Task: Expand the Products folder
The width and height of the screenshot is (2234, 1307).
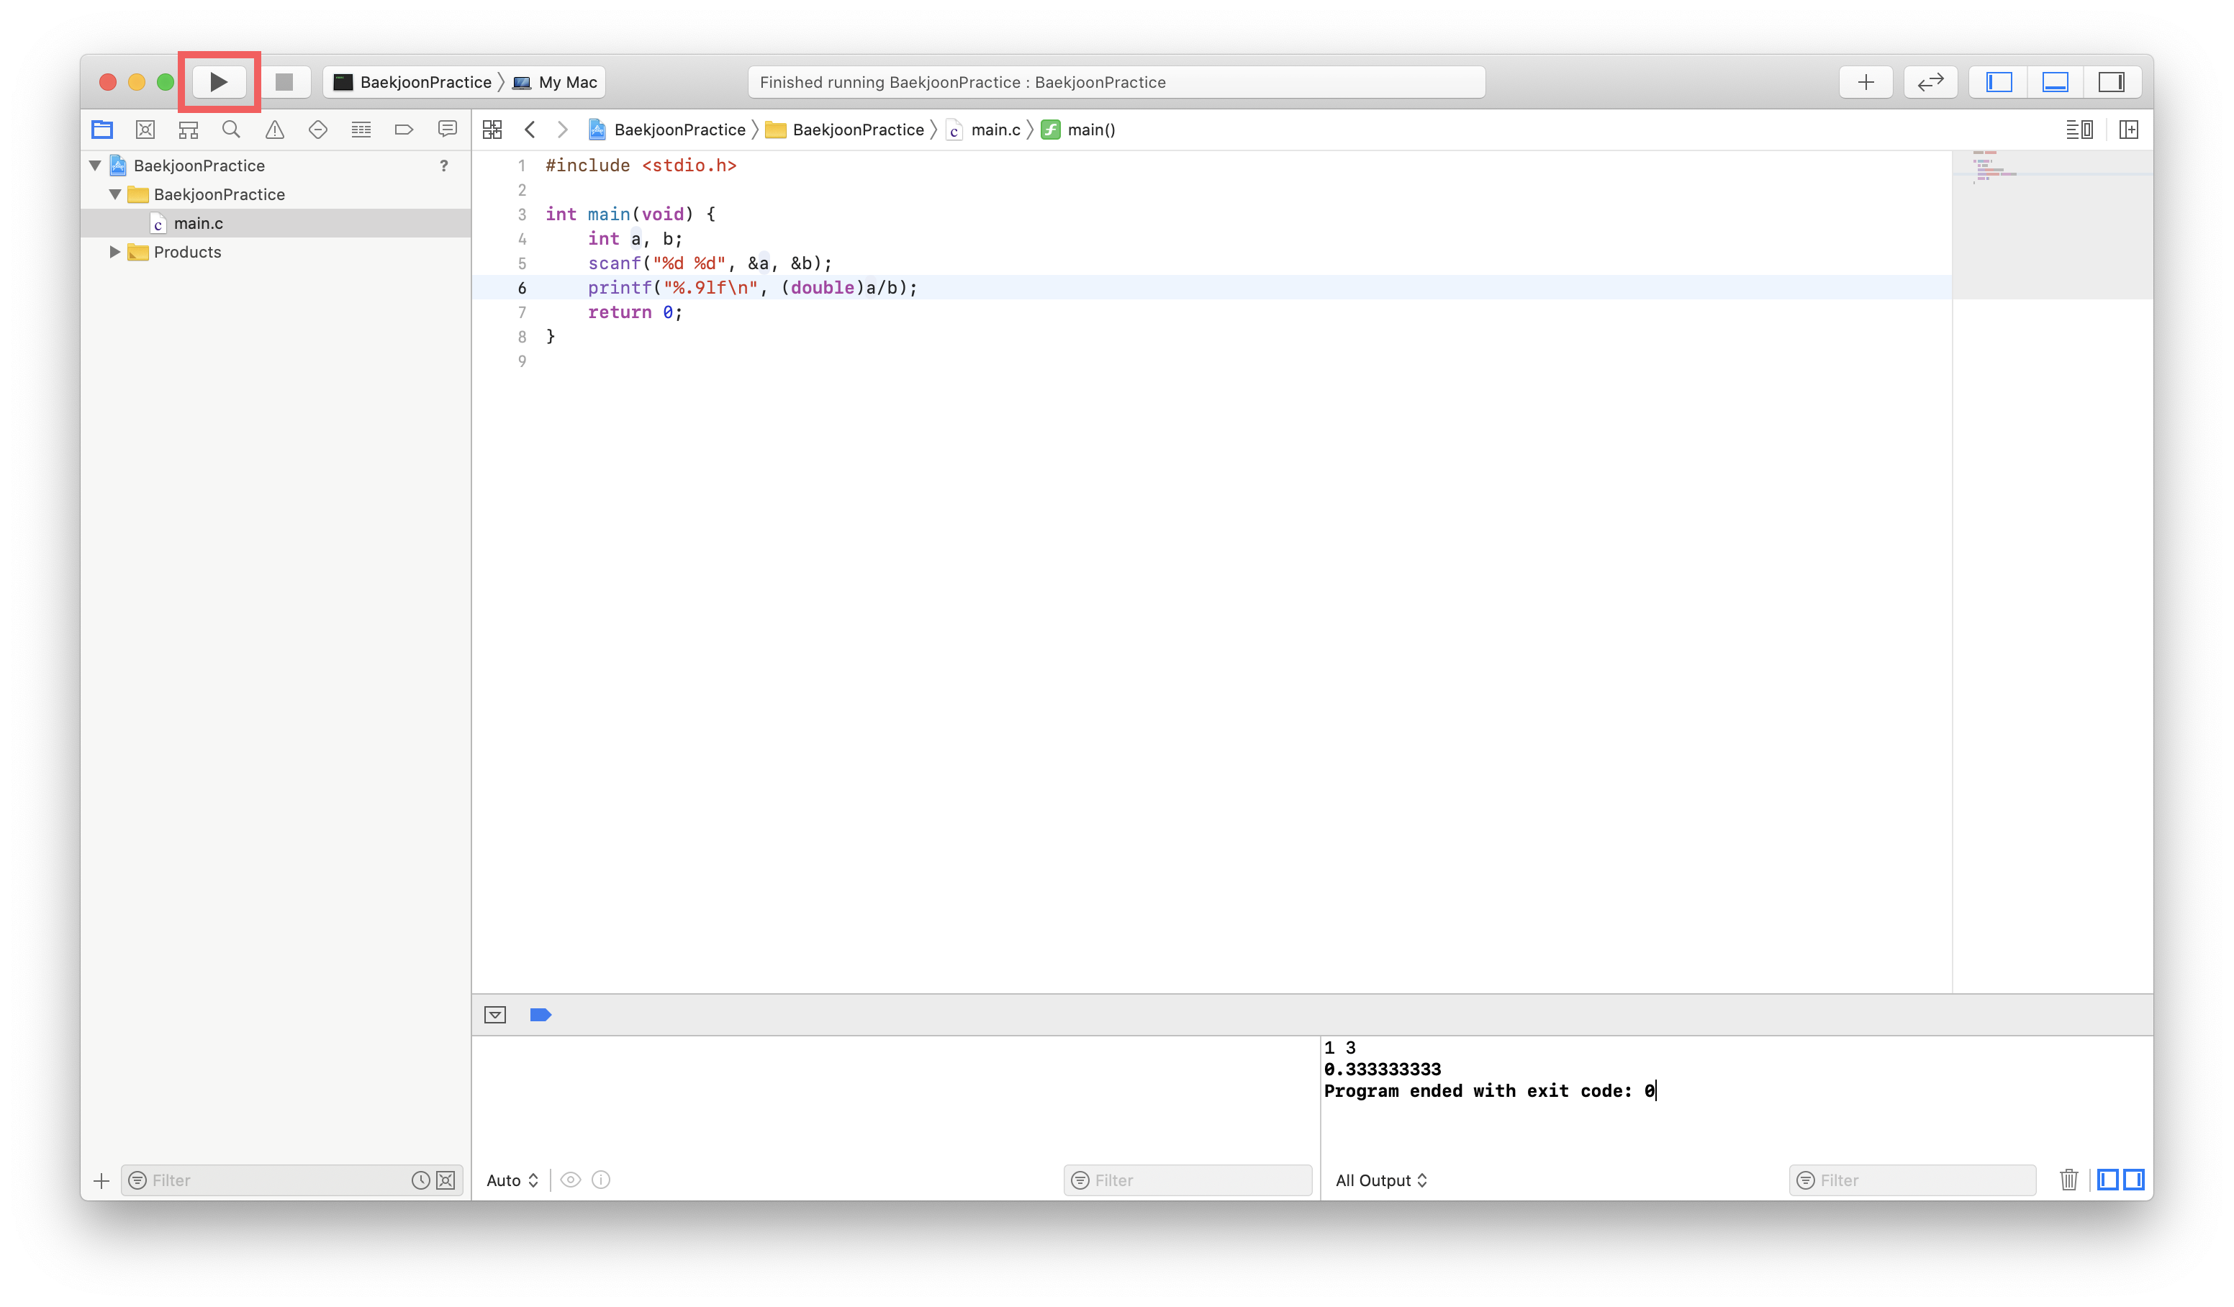Action: coord(114,253)
